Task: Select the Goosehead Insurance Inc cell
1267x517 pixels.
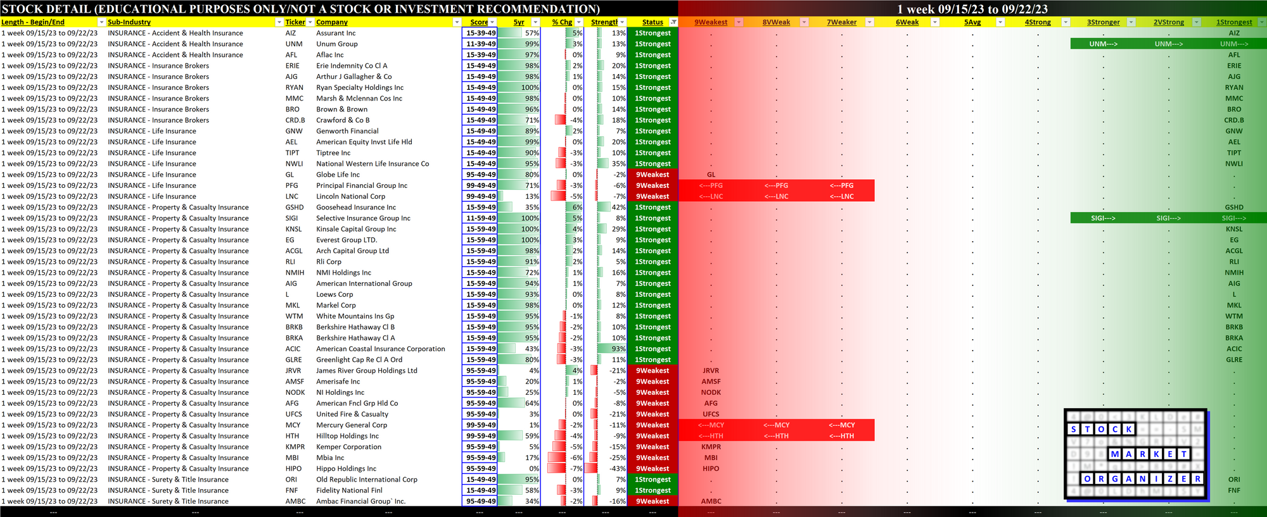Action: [388, 208]
